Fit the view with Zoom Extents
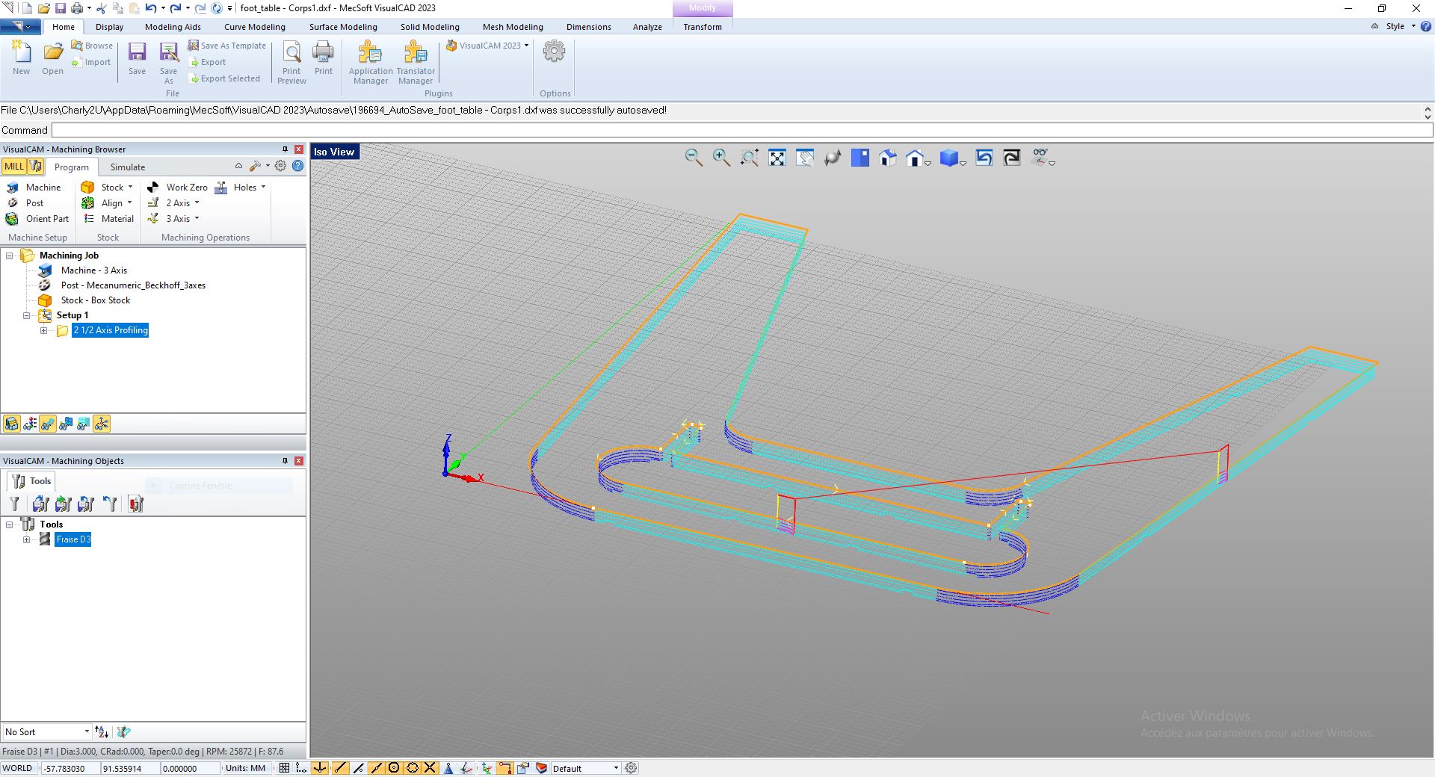Image resolution: width=1435 pixels, height=777 pixels. click(x=777, y=158)
